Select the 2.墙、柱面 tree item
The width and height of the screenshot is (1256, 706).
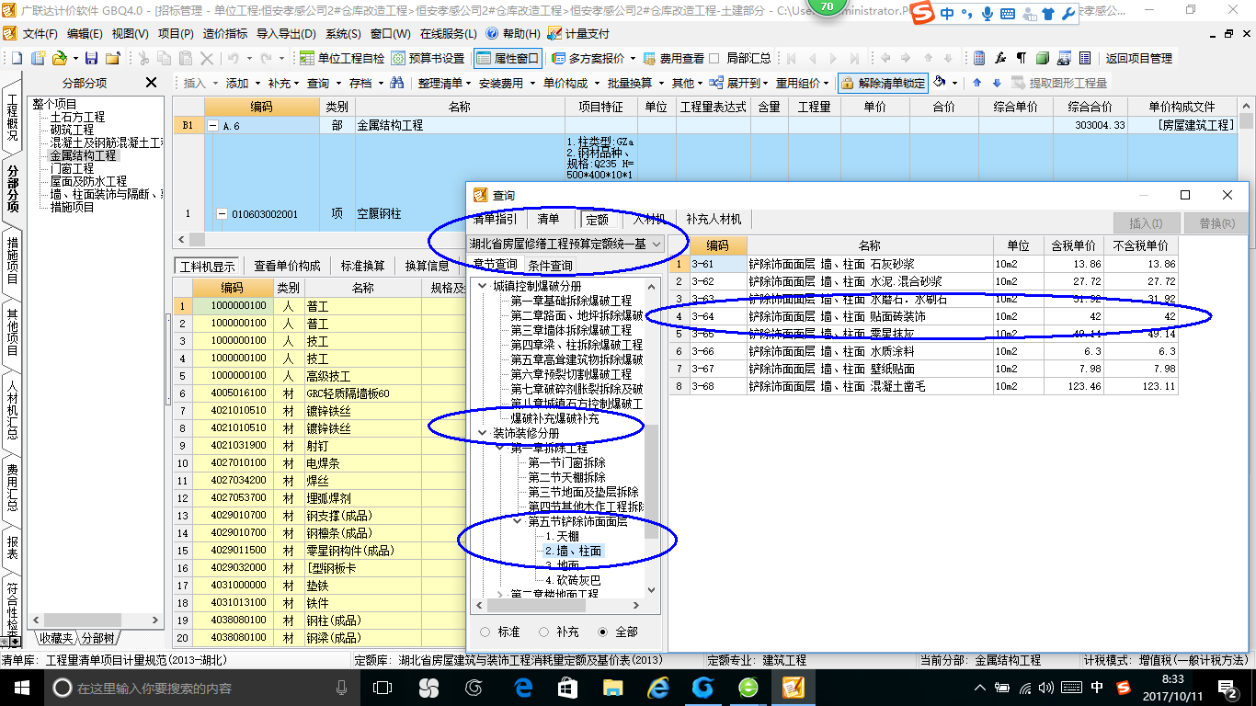click(573, 551)
